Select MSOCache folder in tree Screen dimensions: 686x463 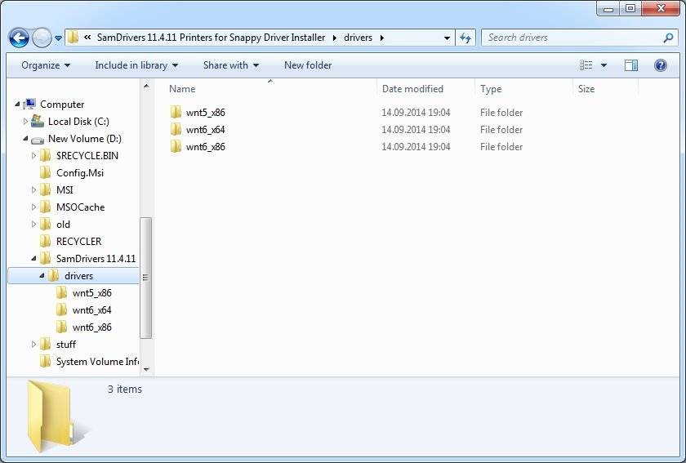[80, 207]
